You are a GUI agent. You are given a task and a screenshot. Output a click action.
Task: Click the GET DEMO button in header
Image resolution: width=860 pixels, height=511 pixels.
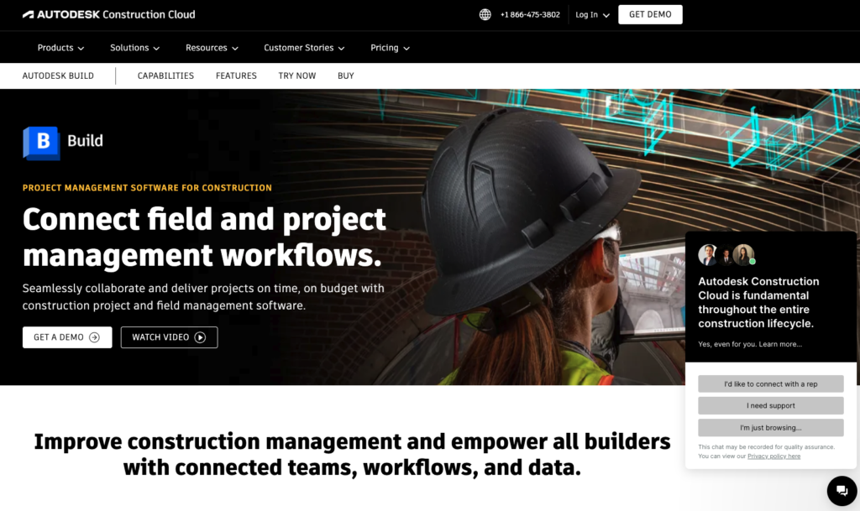650,15
